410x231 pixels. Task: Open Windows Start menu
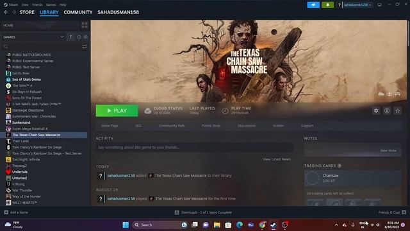(126, 225)
